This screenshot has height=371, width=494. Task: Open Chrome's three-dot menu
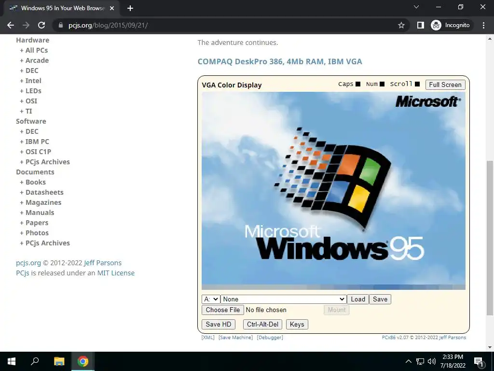pyautogui.click(x=483, y=25)
